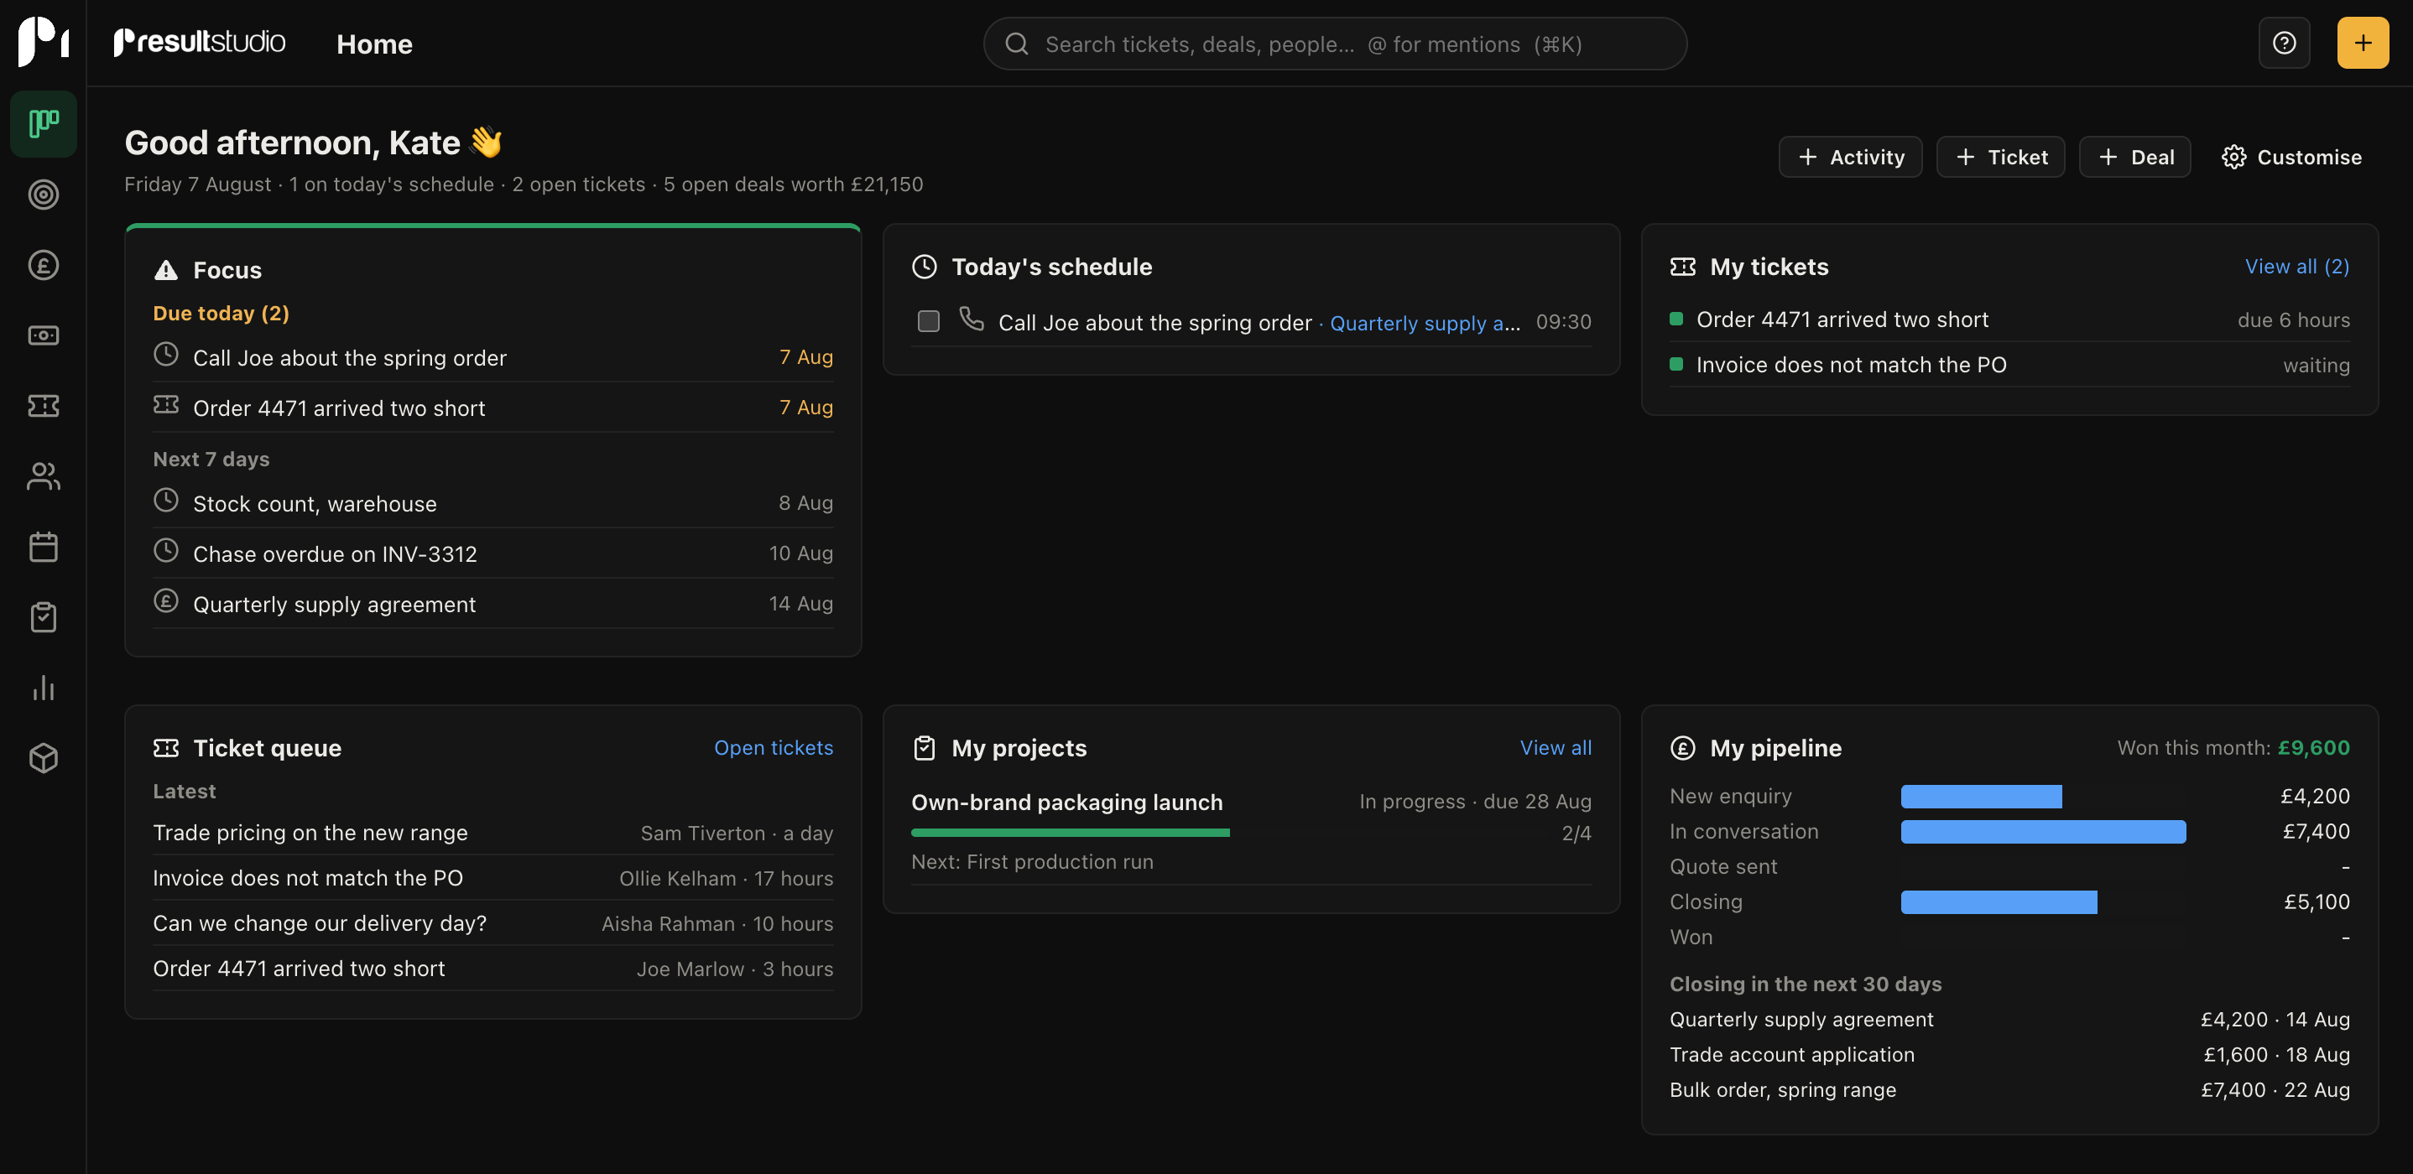Open the people contacts sidebar icon
Screen dimensions: 2413x1174
43,476
